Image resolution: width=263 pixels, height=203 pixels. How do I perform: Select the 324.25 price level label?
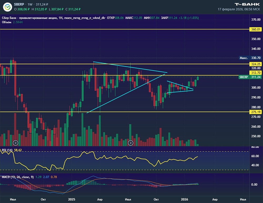[x=256, y=64]
